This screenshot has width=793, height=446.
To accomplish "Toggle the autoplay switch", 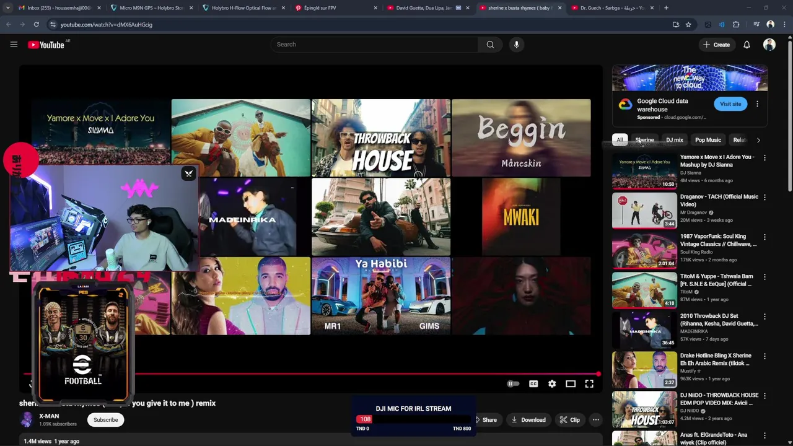I will [513, 384].
